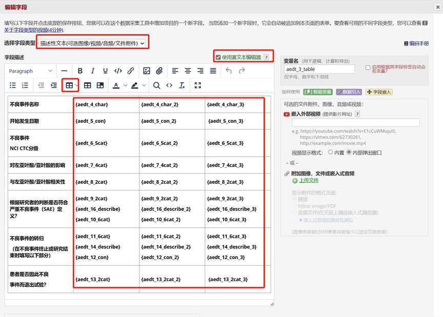
Task: Click the 嵌入外部视频 URL input field
Action: (x=356, y=122)
